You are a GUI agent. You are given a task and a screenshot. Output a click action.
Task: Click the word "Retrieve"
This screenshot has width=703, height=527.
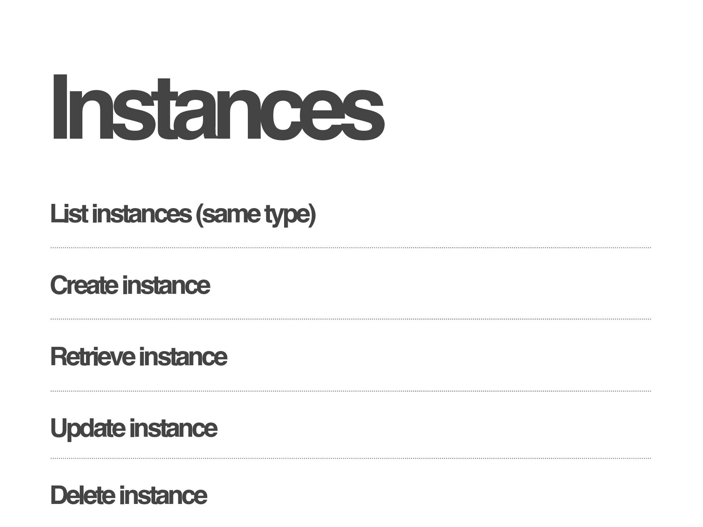(x=92, y=357)
